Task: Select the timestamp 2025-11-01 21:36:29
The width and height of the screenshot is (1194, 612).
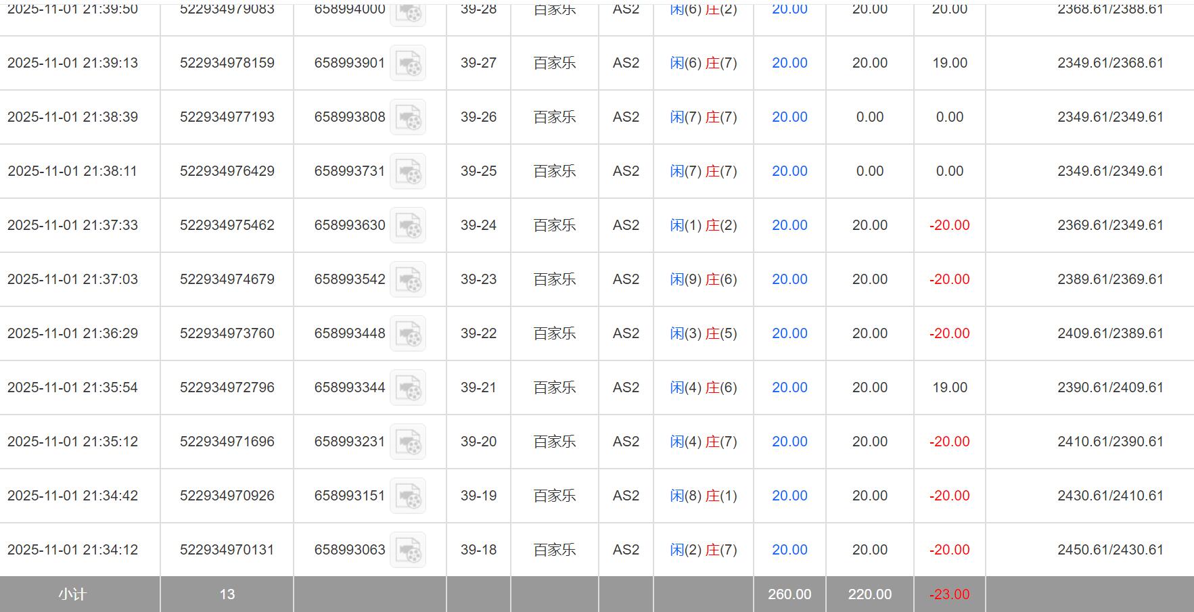Action: [72, 333]
